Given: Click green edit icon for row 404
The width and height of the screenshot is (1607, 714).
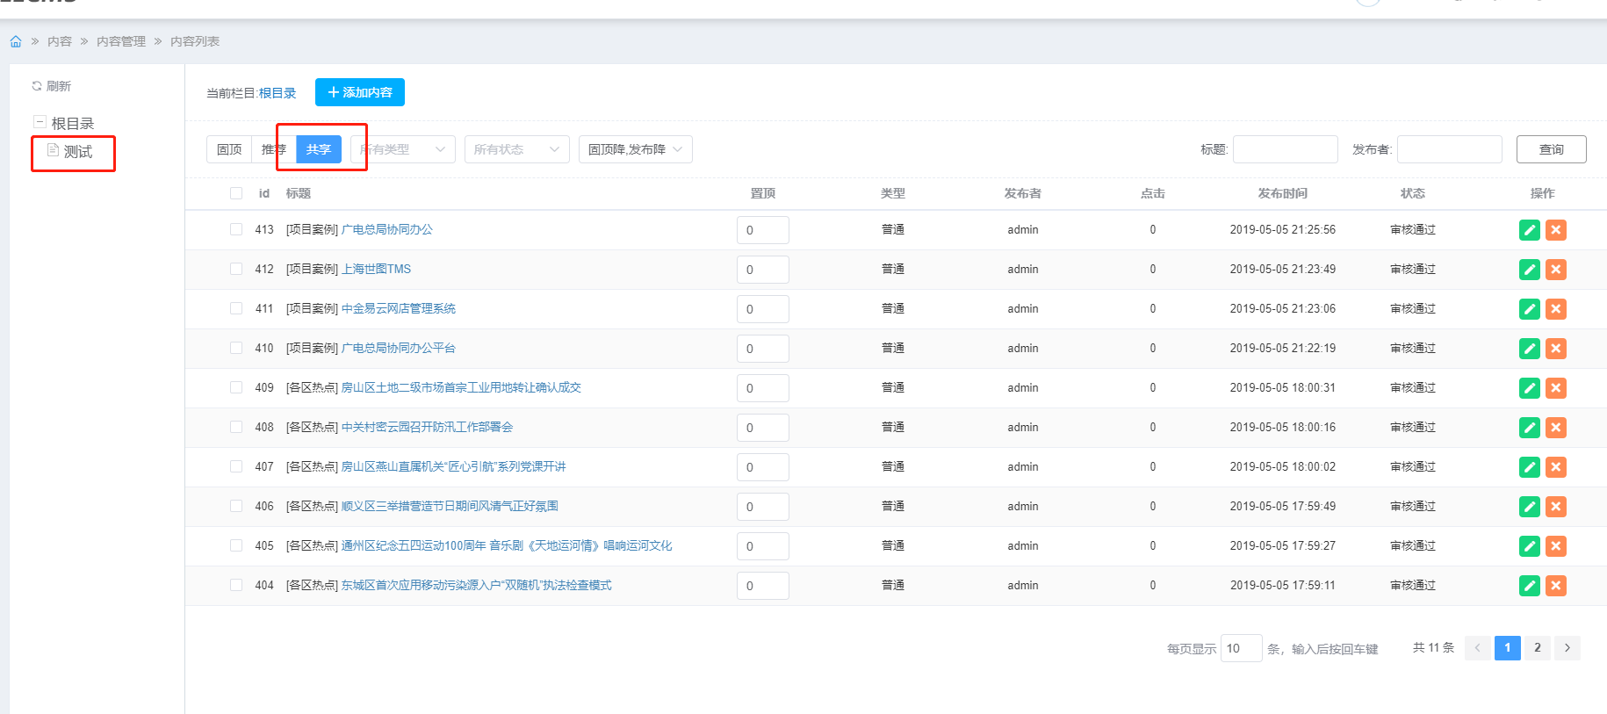Looking at the screenshot, I should 1529,586.
